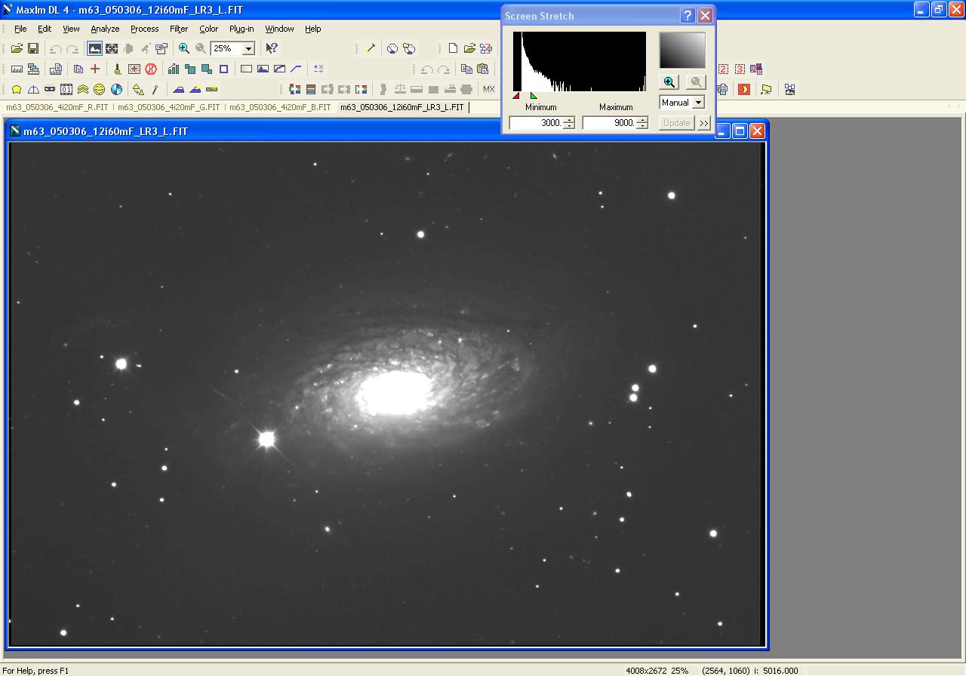Viewport: 966px width, 676px height.
Task: Click the Maximum value input field
Action: click(x=609, y=123)
